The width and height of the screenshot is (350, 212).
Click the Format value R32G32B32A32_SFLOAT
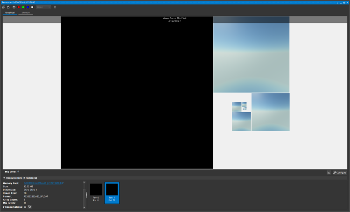pos(36,197)
